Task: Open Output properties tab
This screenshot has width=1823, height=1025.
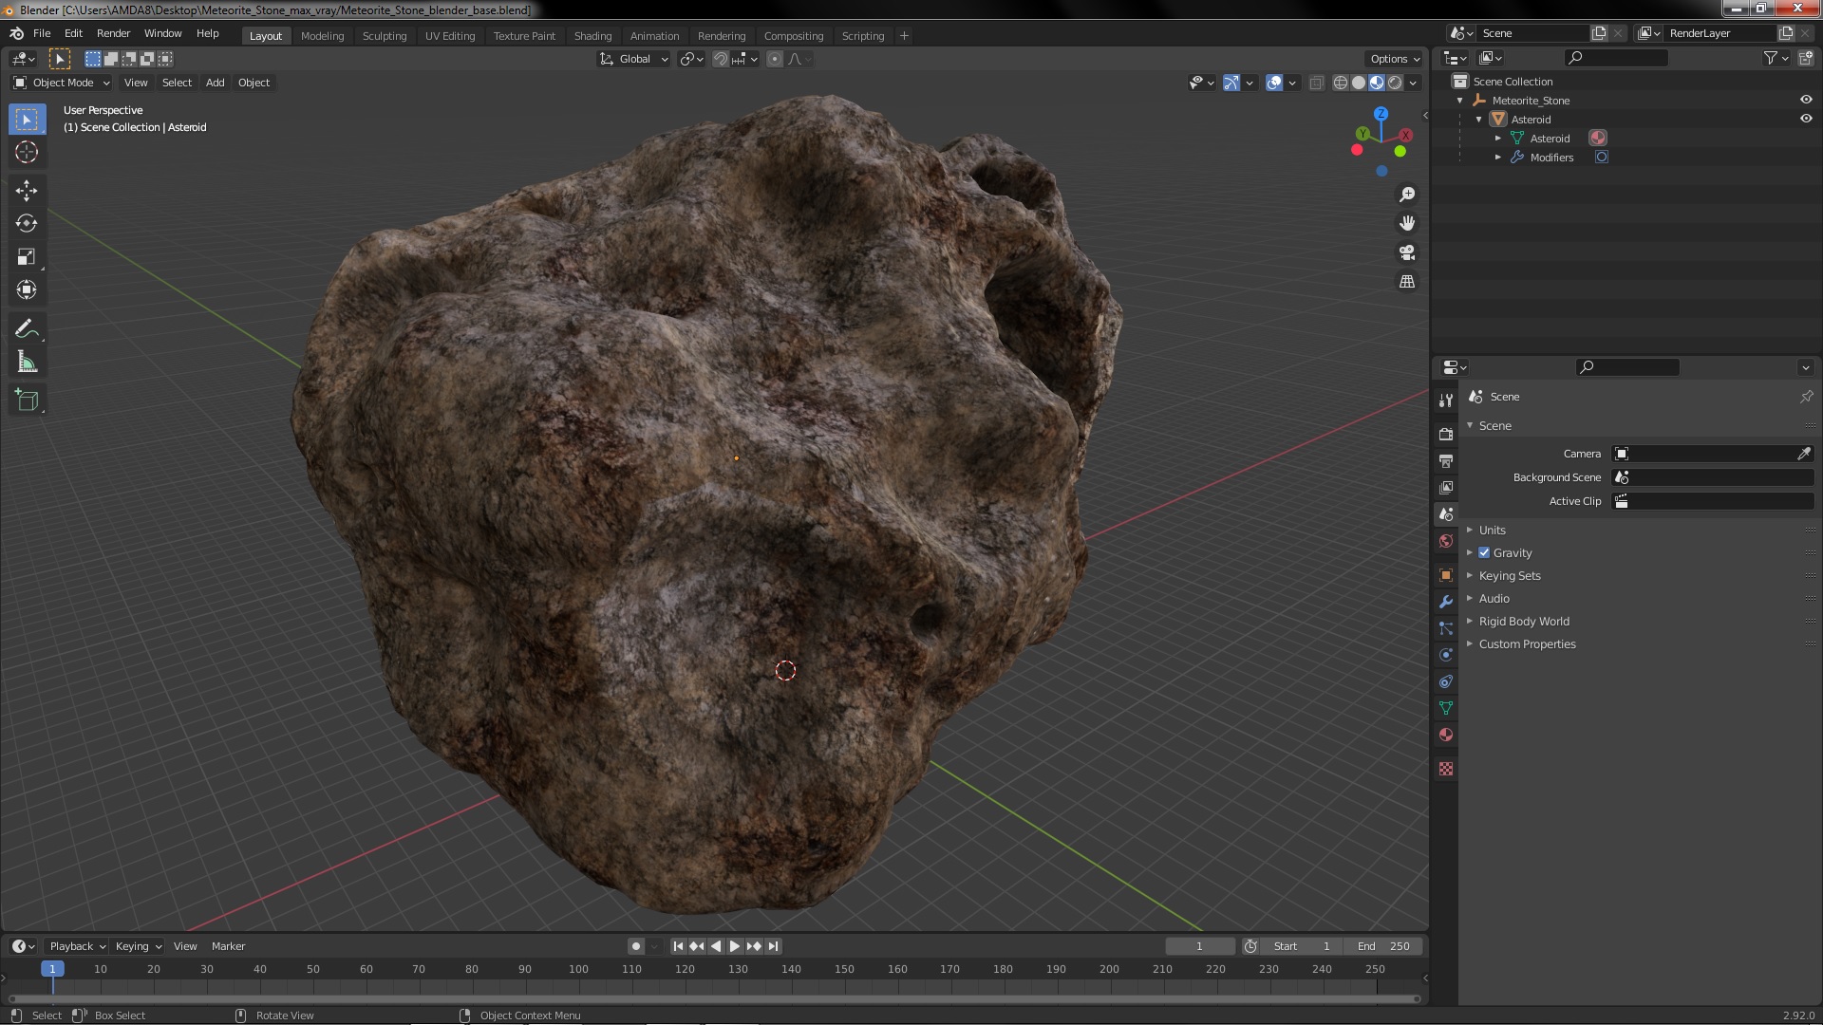Action: [x=1446, y=460]
